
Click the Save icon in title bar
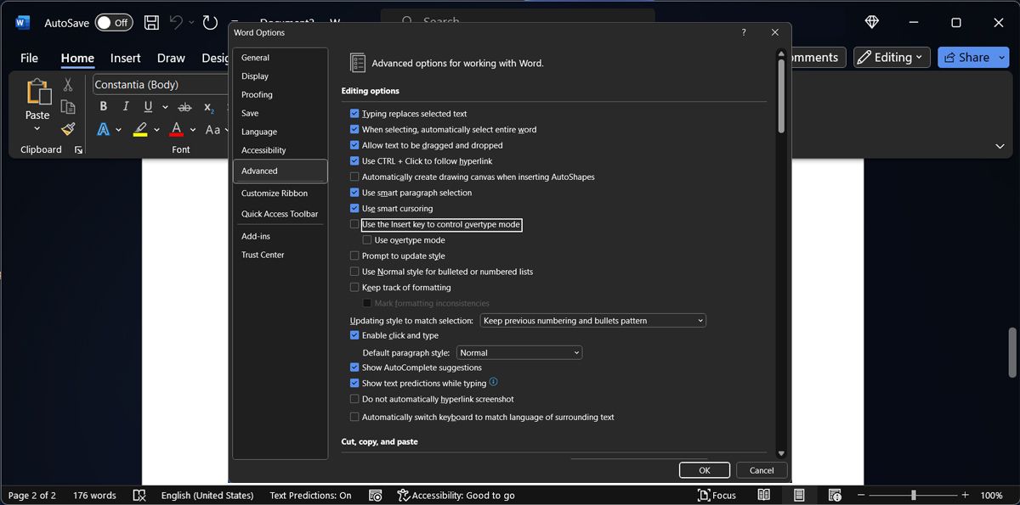[x=151, y=23]
